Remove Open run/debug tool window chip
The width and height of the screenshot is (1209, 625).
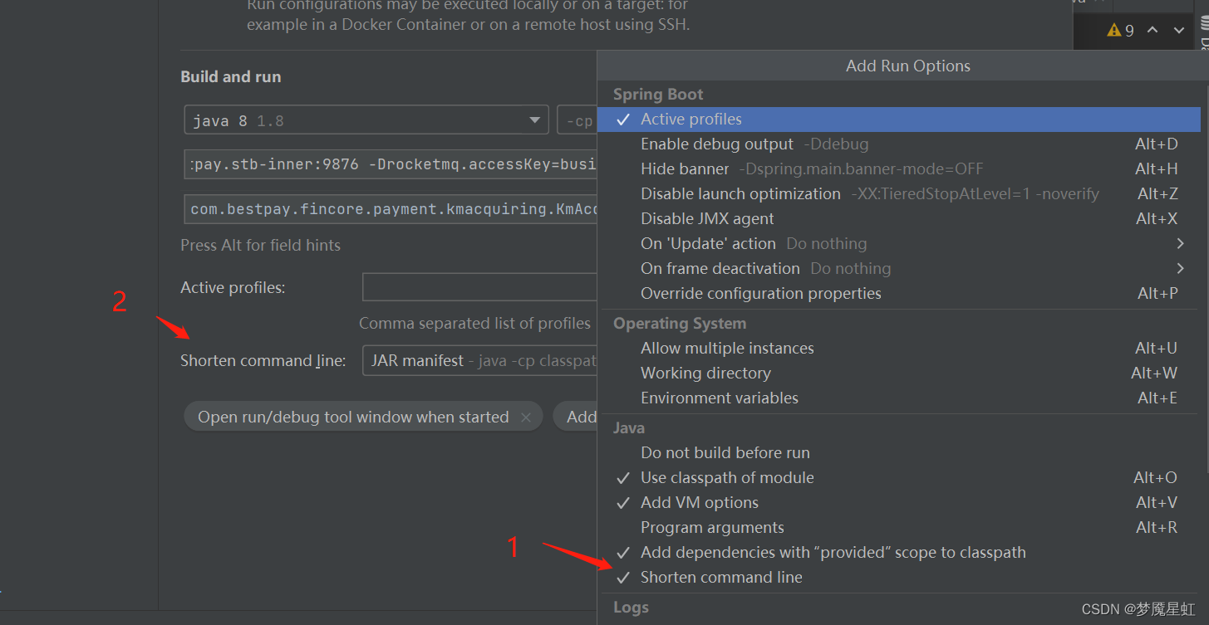pos(526,417)
